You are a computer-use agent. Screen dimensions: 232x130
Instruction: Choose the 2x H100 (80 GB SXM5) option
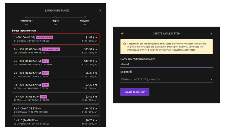tap(56, 75)
